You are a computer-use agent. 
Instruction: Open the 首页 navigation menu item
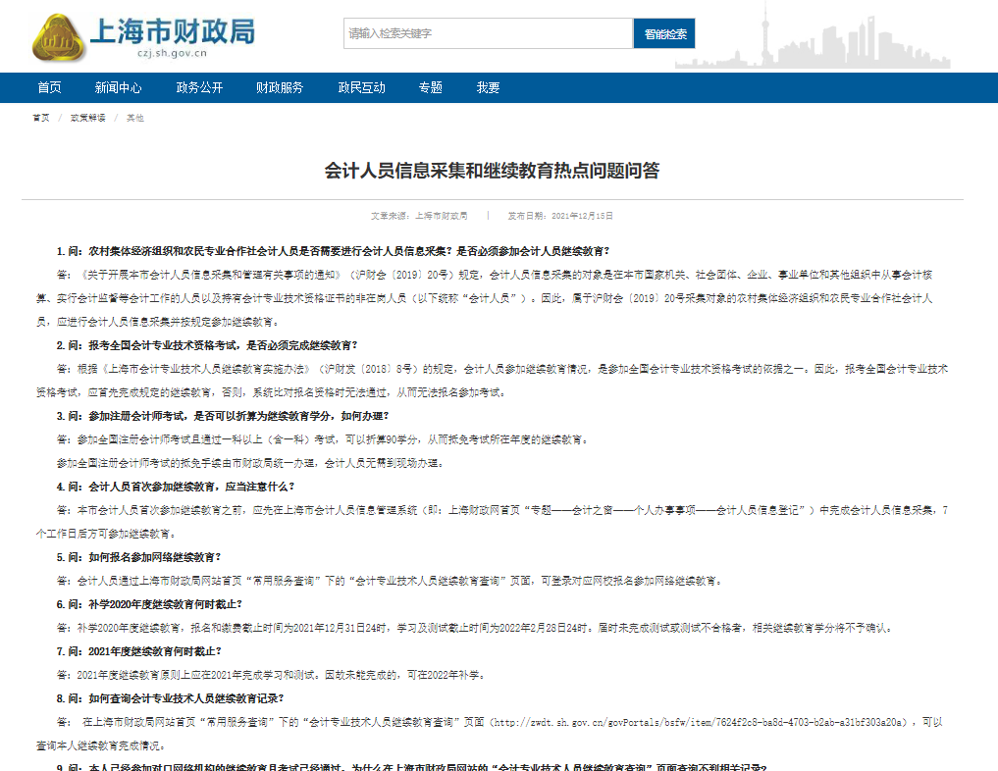[x=49, y=87]
